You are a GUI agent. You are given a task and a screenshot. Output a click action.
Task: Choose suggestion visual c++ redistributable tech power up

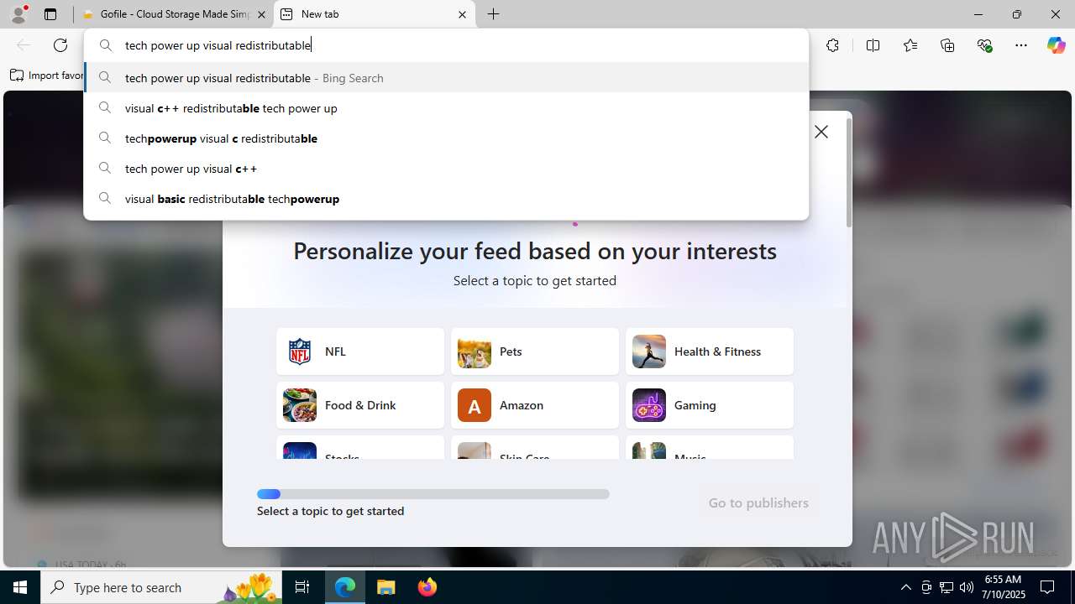tap(446, 108)
